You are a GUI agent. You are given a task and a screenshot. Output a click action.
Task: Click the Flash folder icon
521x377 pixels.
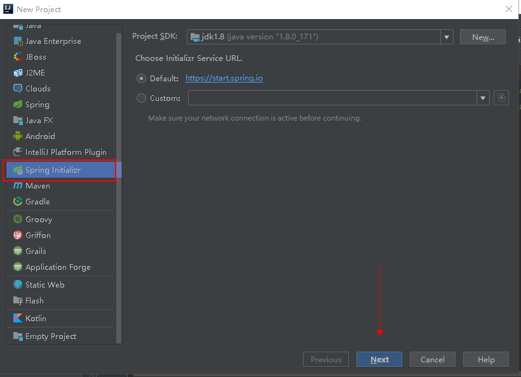coord(18,301)
